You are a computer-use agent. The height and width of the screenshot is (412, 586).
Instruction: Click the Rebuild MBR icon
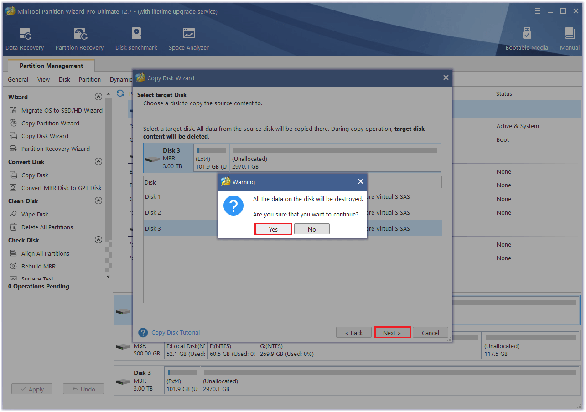[13, 266]
